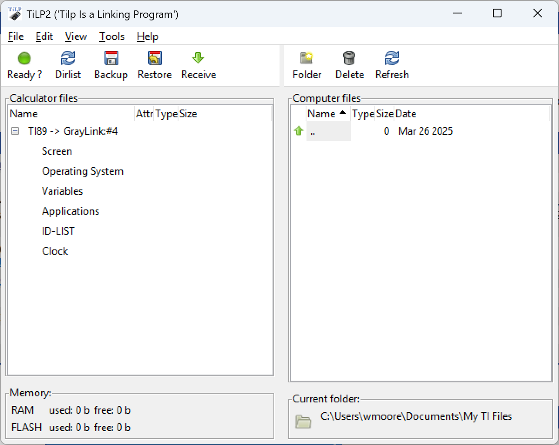This screenshot has width=559, height=445.
Task: Click computer files Type column header
Action: click(363, 114)
